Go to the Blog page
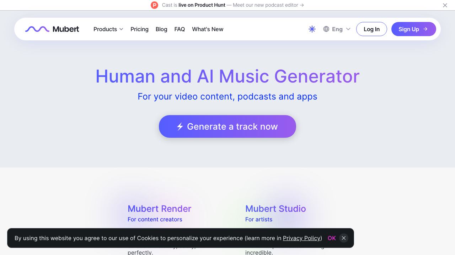Viewport: 455px width, 255px height. pyautogui.click(x=161, y=29)
